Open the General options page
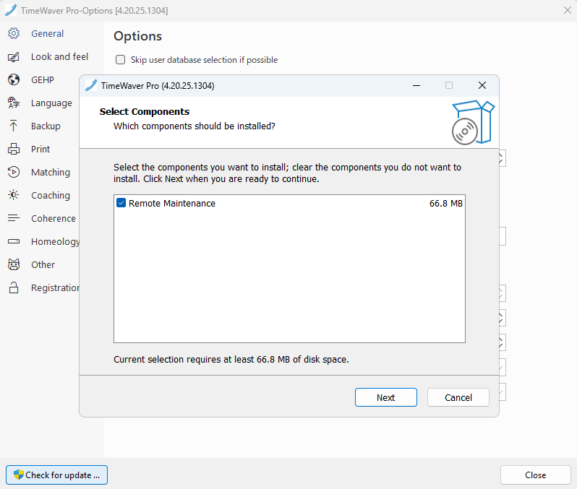Screen dimensions: 577x489 click(x=47, y=33)
